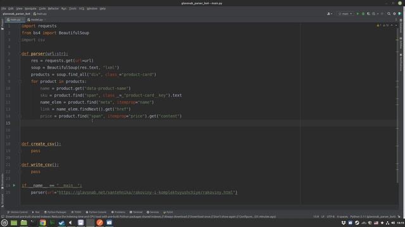405x227 pixels.
Task: Open the orange Postman icon in taskbar
Action: click(x=100, y=223)
